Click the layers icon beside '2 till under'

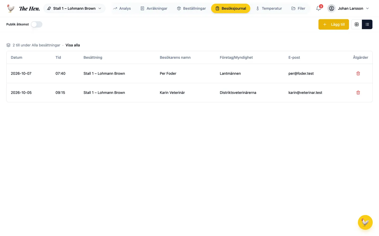coord(8,45)
